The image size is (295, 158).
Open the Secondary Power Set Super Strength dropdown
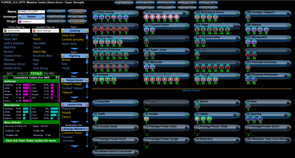click(46, 31)
